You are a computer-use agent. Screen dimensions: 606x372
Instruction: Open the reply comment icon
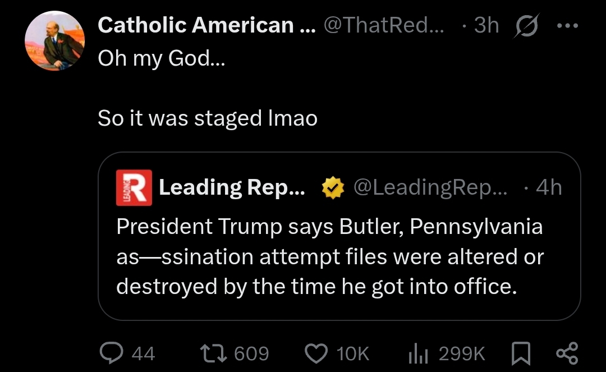coord(112,353)
